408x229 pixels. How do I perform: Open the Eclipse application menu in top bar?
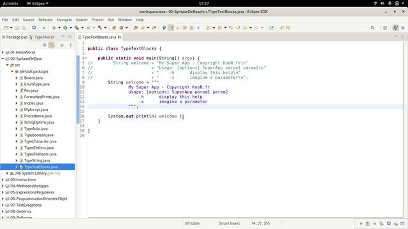click(38, 3)
